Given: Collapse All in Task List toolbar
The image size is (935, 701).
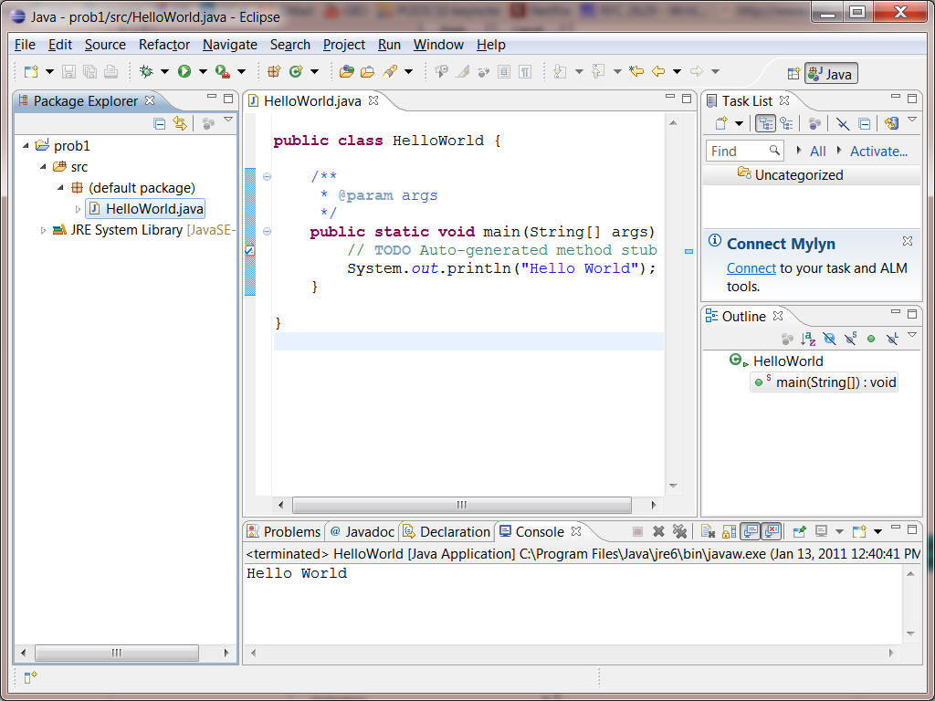Looking at the screenshot, I should click(x=864, y=123).
